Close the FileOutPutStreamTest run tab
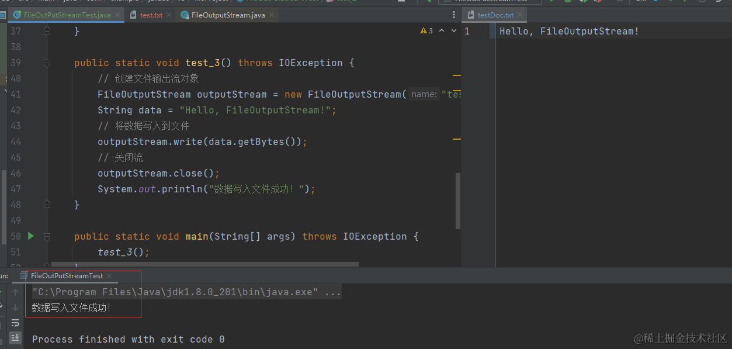This screenshot has height=349, width=732. point(109,276)
